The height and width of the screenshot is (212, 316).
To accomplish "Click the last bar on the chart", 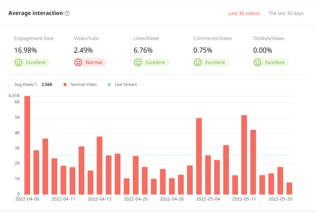I will 289,188.
